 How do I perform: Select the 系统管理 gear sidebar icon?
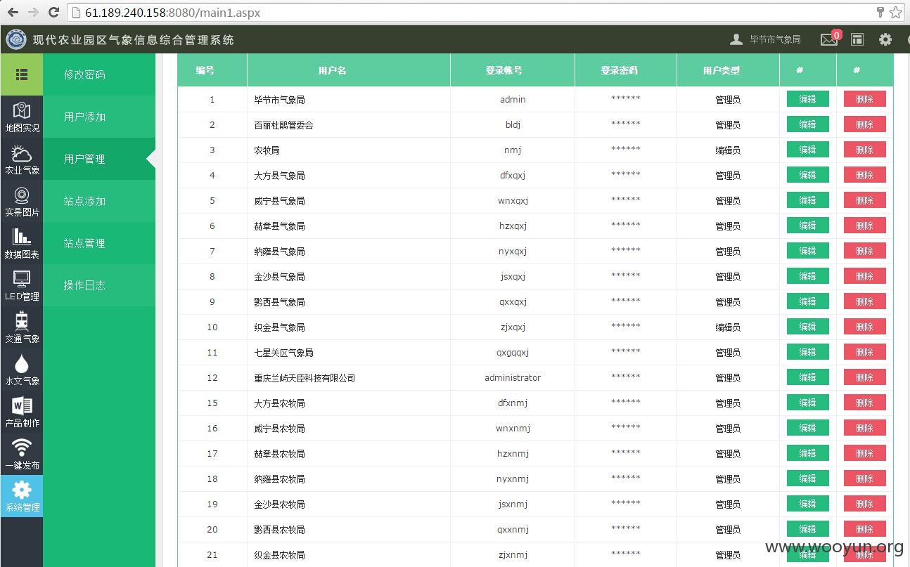[x=22, y=496]
